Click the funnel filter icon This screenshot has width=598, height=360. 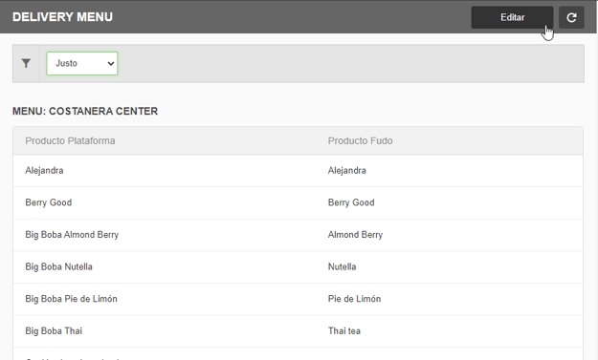26,63
